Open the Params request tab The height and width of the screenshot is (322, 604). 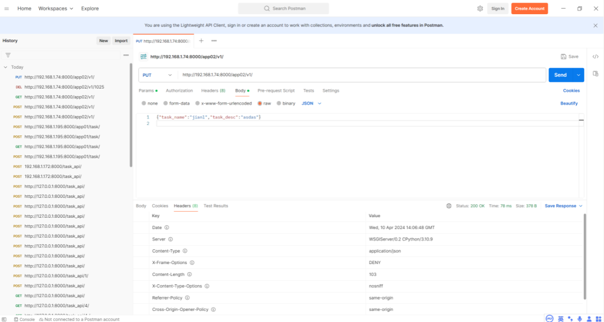coord(148,91)
